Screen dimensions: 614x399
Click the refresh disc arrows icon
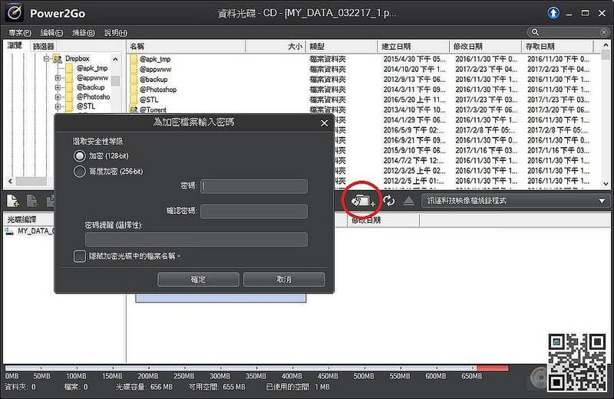coord(389,201)
